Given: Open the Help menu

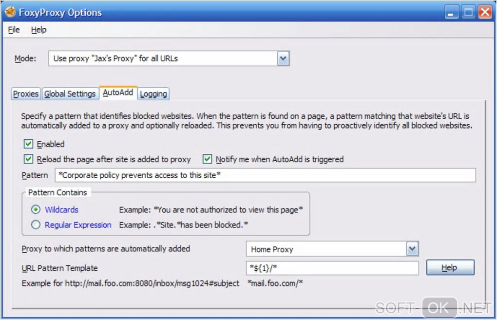Looking at the screenshot, I should pos(38,30).
